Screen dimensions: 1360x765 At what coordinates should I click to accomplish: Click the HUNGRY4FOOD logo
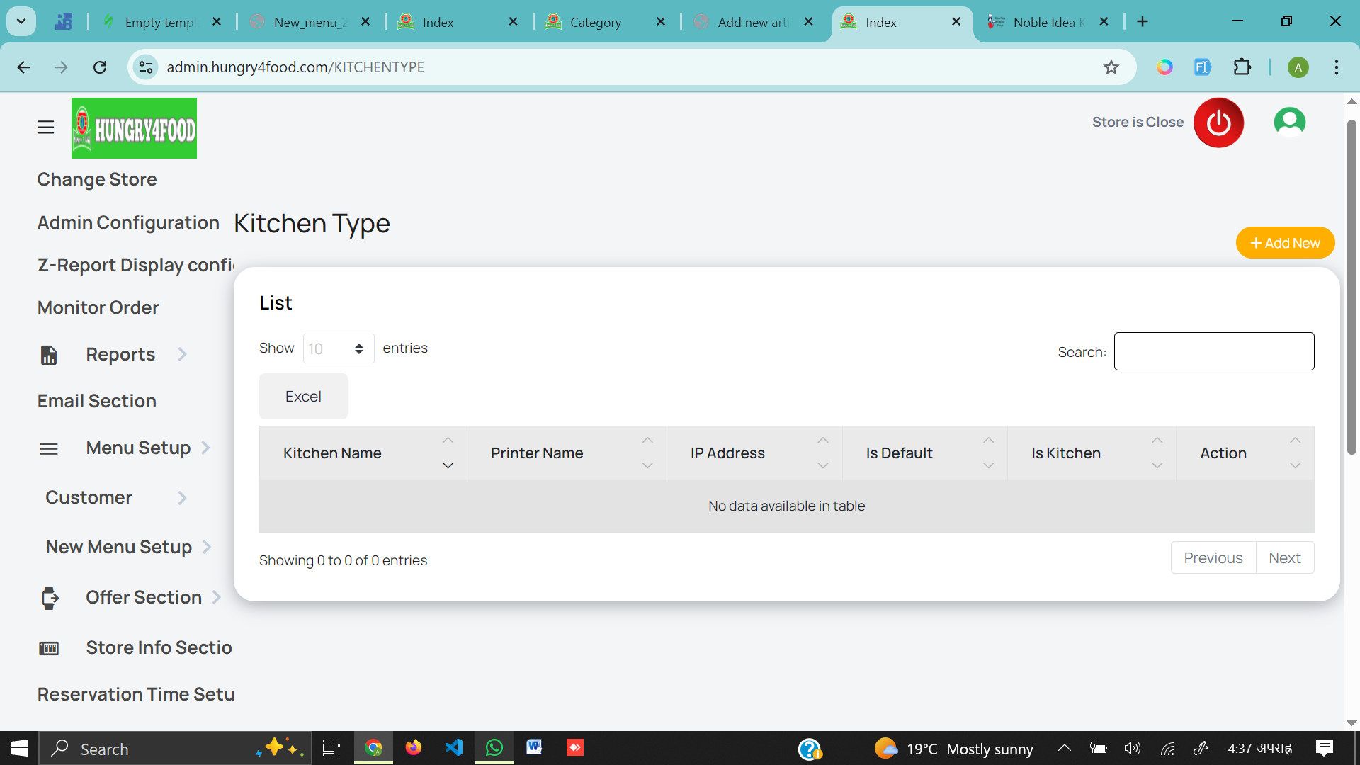coord(134,128)
